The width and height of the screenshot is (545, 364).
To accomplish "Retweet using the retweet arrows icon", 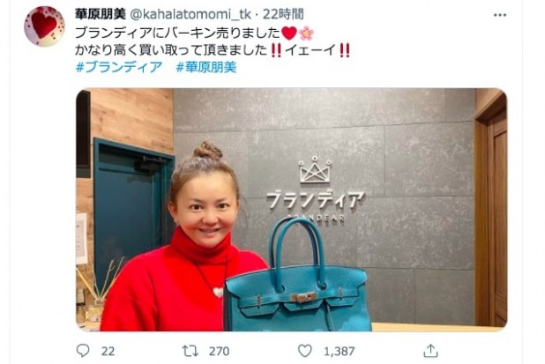I will coord(190,351).
